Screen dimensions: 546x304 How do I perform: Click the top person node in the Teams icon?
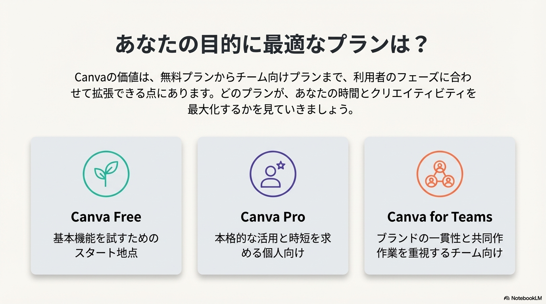(x=440, y=165)
